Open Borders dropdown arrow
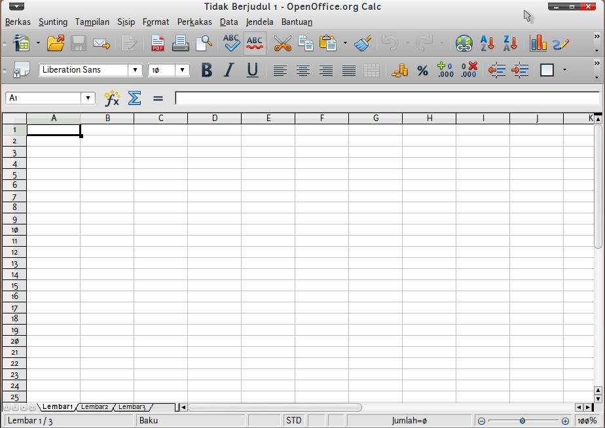This screenshot has height=428, width=605. click(564, 70)
